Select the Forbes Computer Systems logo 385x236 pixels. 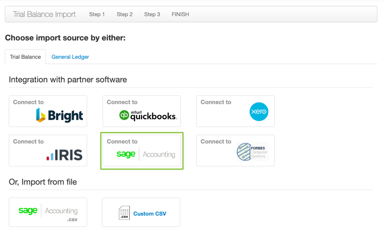click(x=251, y=152)
